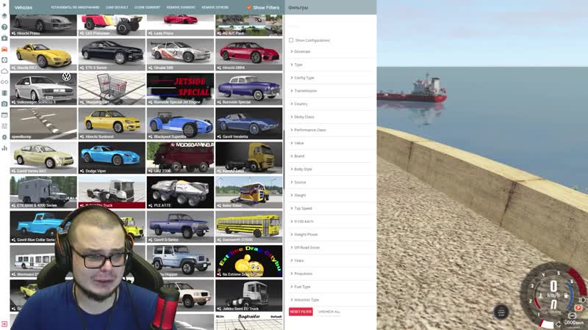Screen dimensions: 588x330
Task: Click the config icon on Jakko Semi EU Truck label
Action: [219, 309]
